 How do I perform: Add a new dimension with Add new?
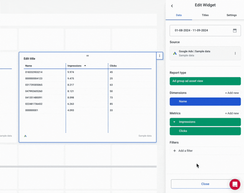[x=231, y=93]
